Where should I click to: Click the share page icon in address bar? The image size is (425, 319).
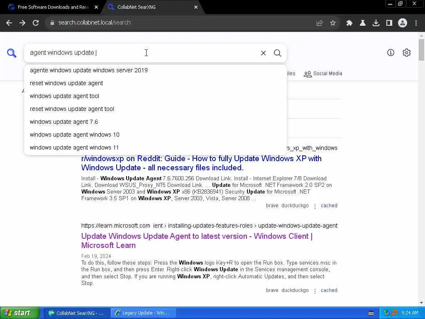[x=320, y=23]
